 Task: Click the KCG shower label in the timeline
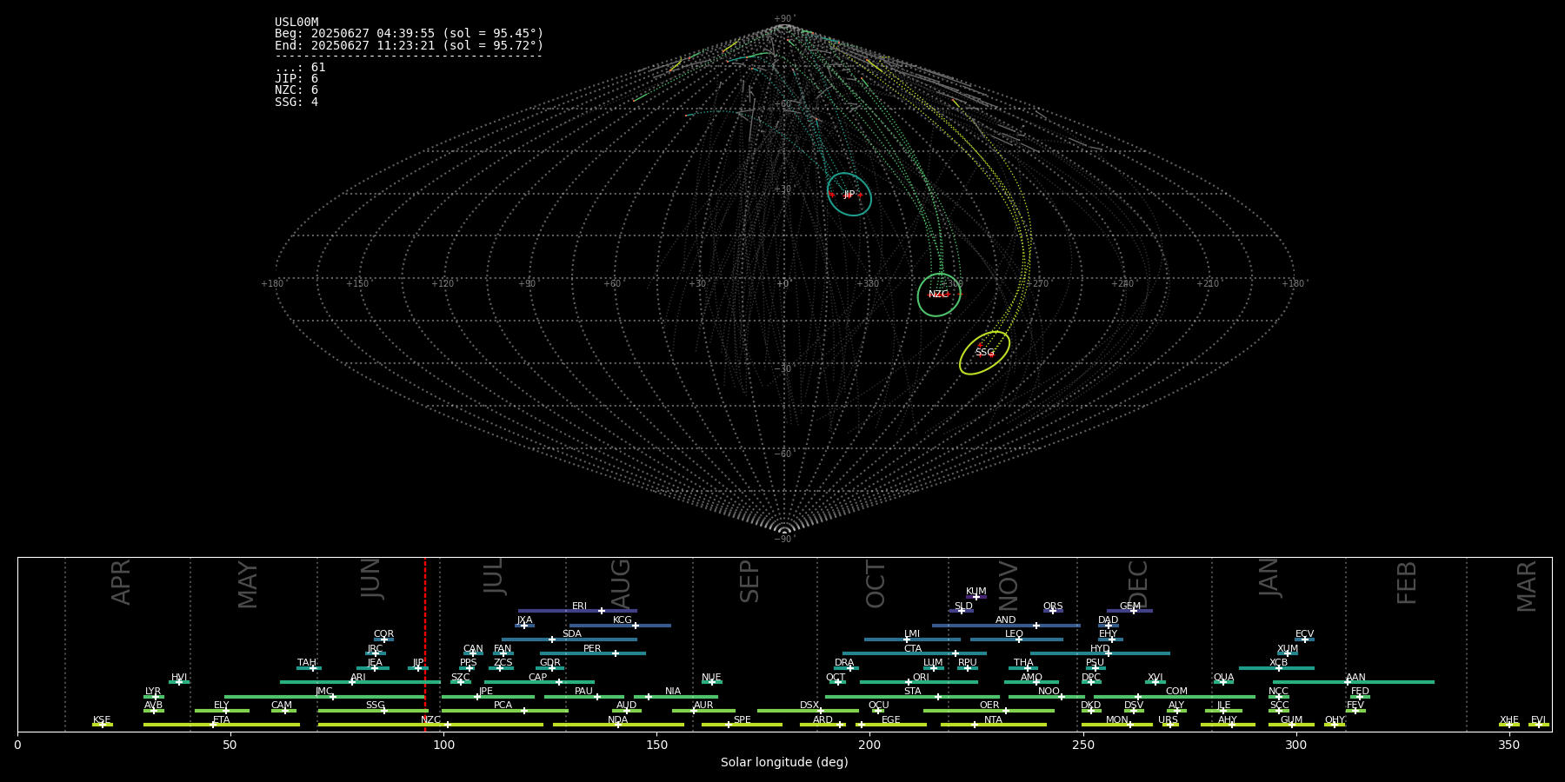623,620
